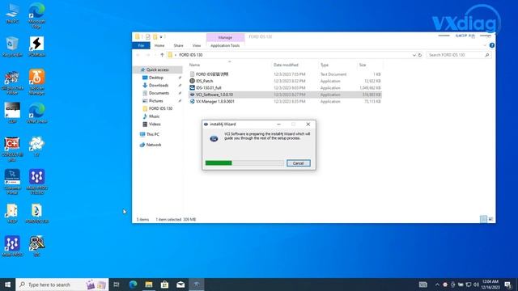Open the FORD IDS desktop shortcut icon
Screen dimensions: 518x291
36,213
